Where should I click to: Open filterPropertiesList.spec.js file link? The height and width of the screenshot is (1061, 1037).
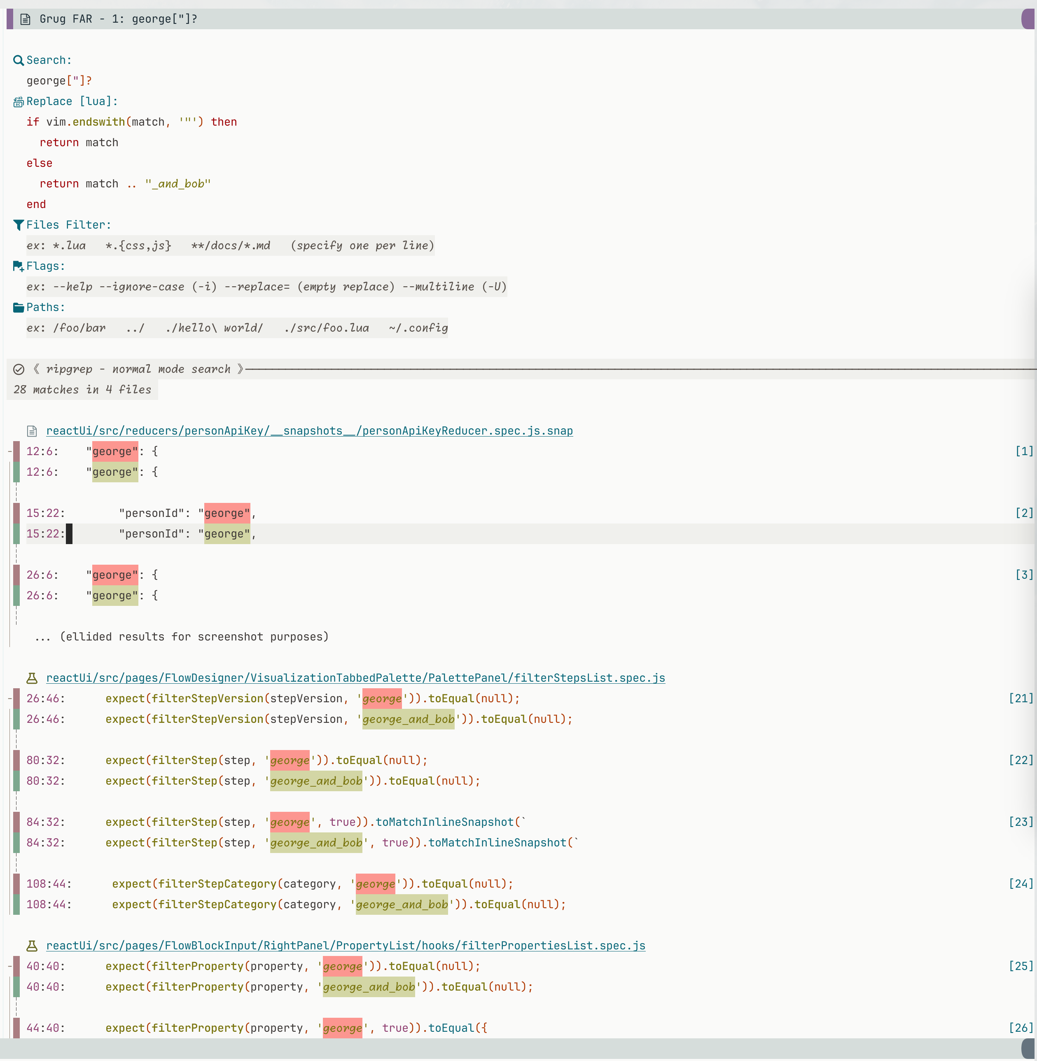345,946
